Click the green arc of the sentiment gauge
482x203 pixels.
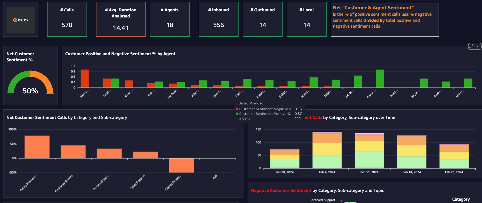15,79
